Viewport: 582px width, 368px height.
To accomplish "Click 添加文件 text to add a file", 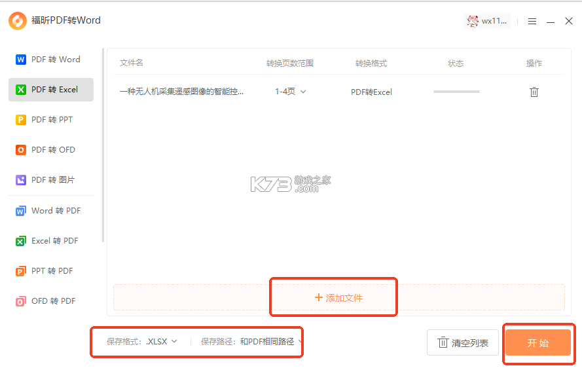I will coord(344,298).
